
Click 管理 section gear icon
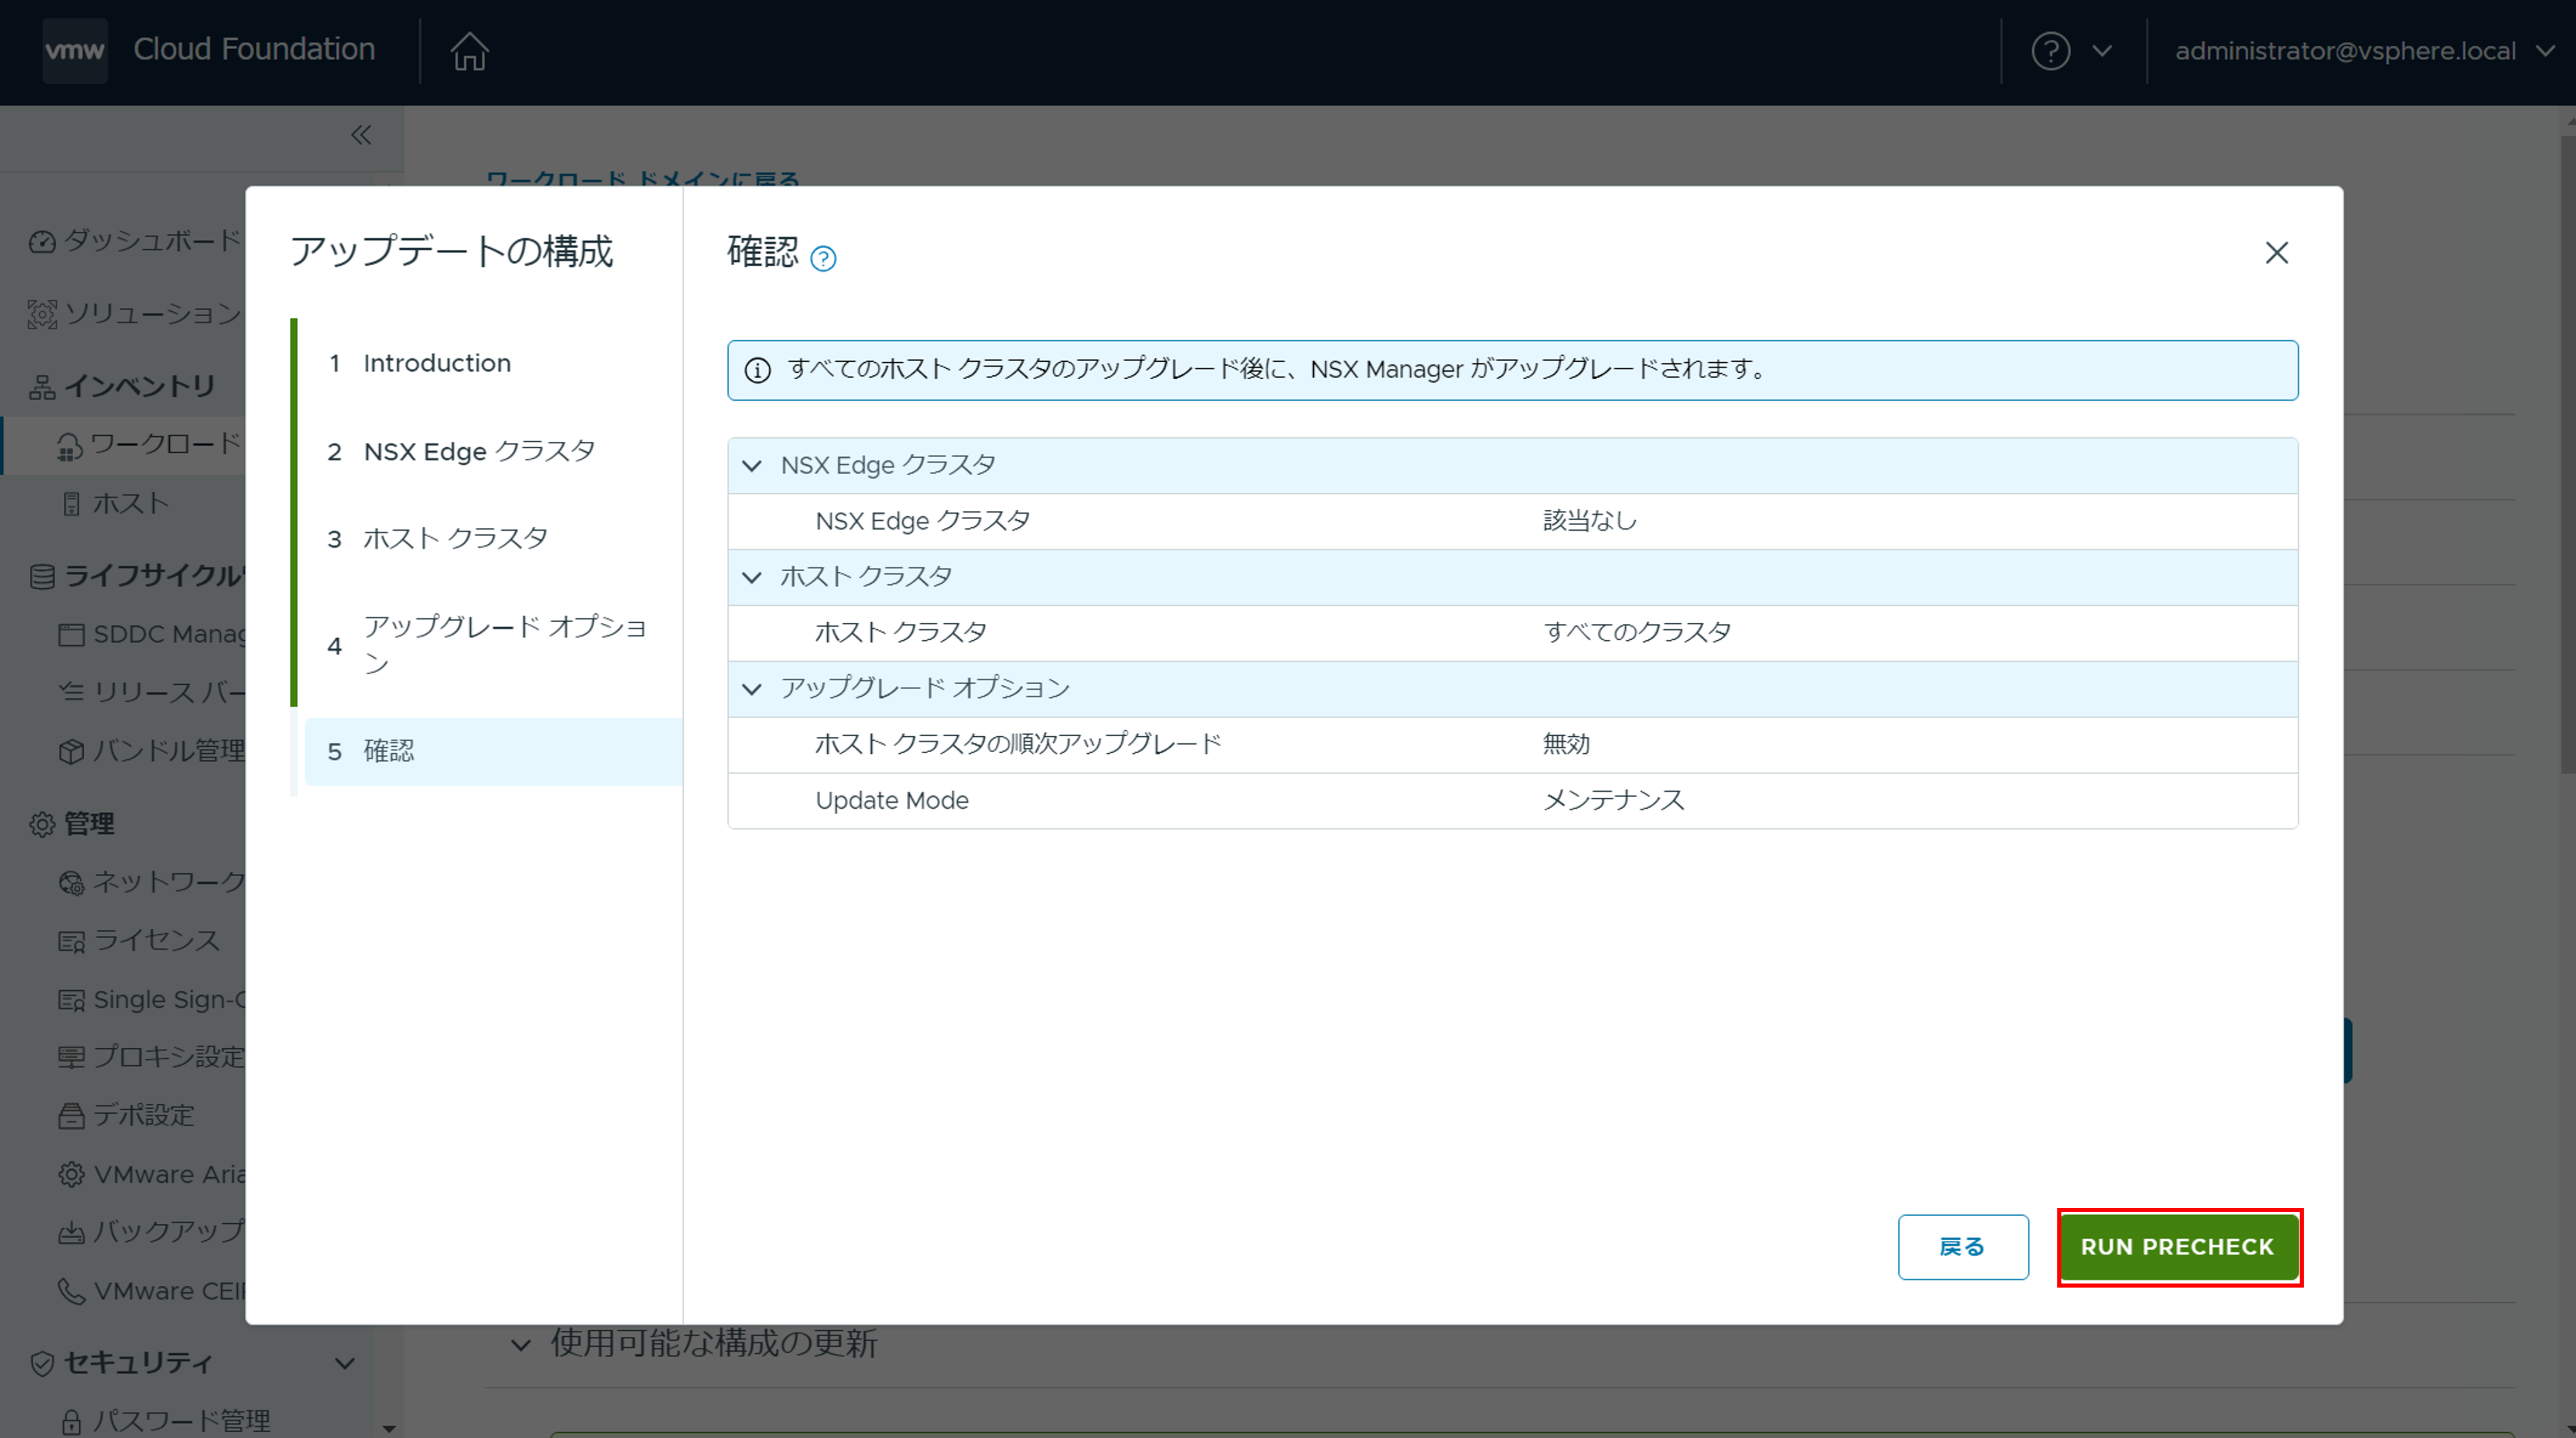point(42,824)
